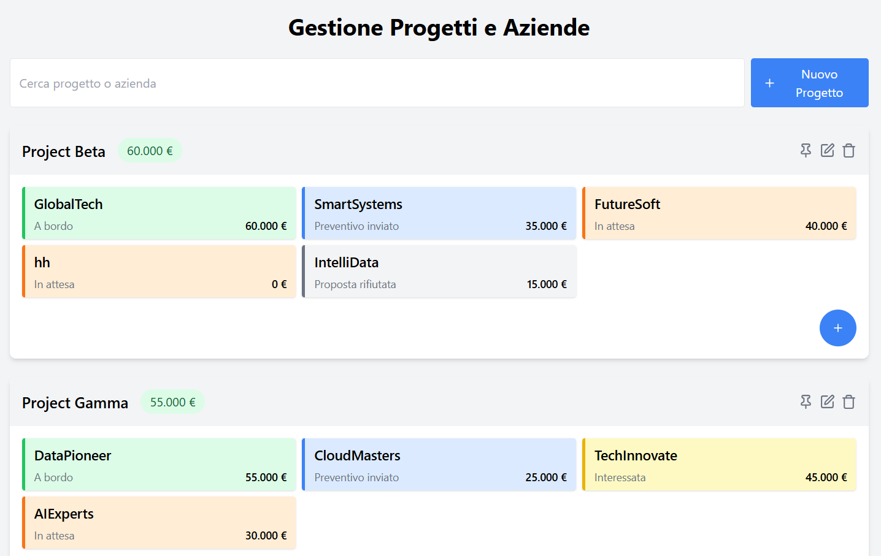The height and width of the screenshot is (556, 881).
Task: Add a company with the round plus button
Action: click(837, 328)
